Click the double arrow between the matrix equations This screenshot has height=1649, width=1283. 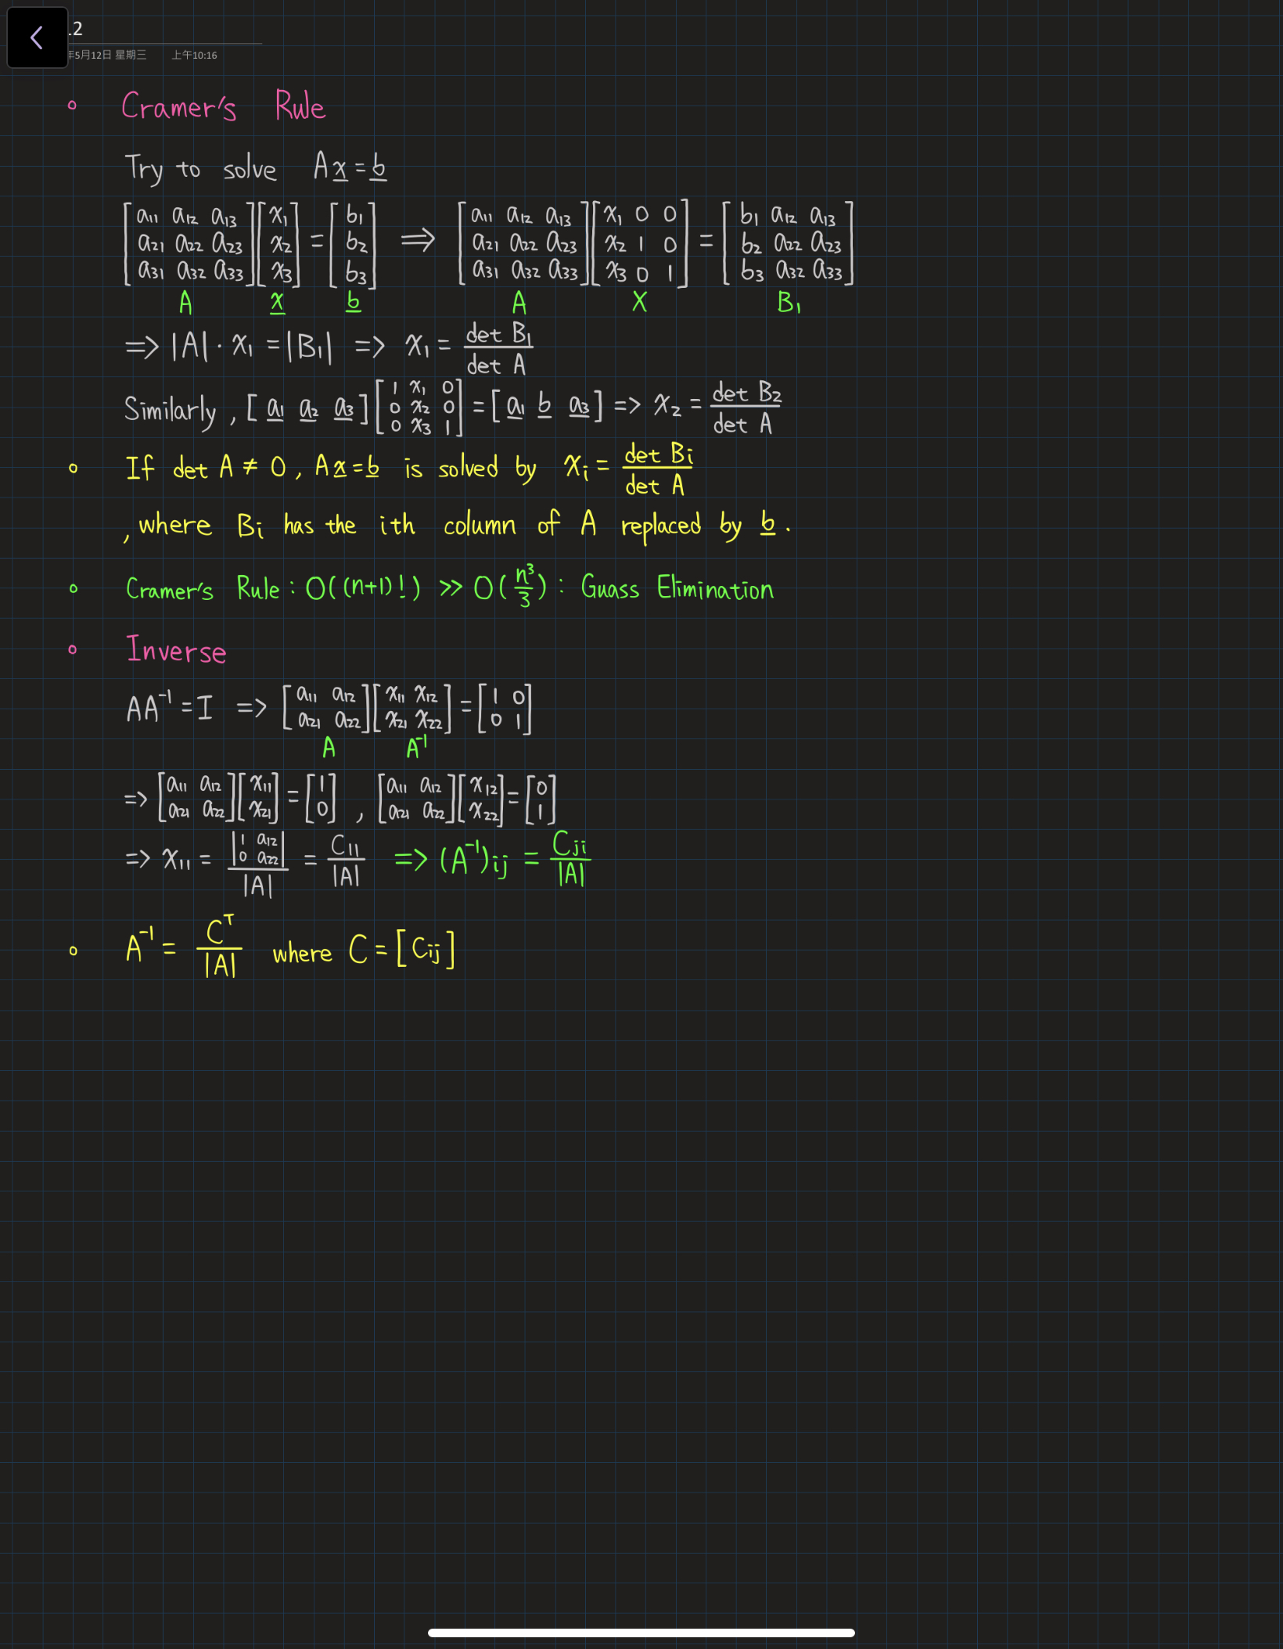tap(418, 239)
